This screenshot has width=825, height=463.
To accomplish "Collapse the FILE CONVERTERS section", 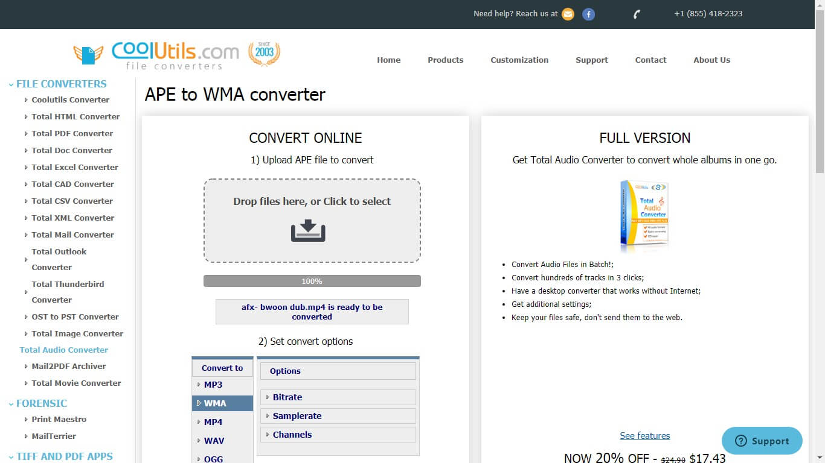I will (57, 84).
